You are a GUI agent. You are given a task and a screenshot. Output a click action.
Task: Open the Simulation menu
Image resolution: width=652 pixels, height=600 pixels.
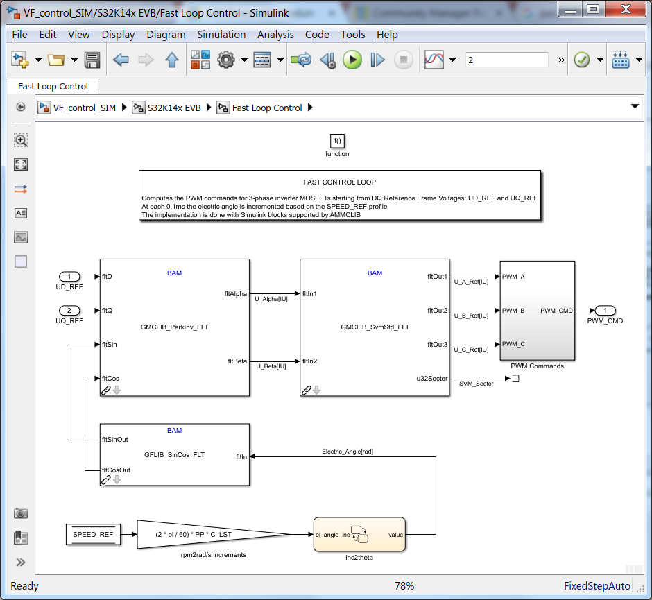(221, 35)
